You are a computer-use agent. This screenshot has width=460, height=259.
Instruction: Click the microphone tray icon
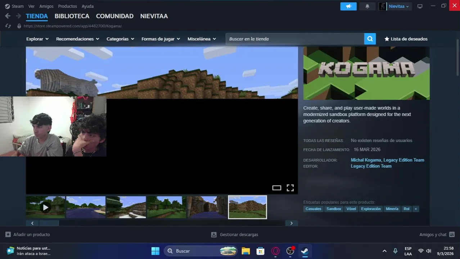click(x=395, y=251)
